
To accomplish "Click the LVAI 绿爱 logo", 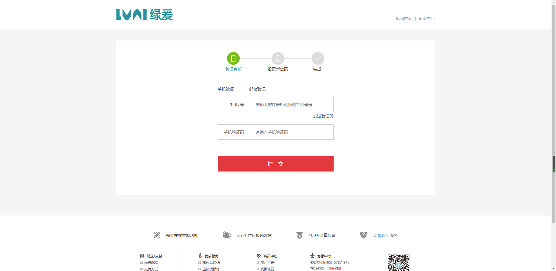I will point(145,15).
